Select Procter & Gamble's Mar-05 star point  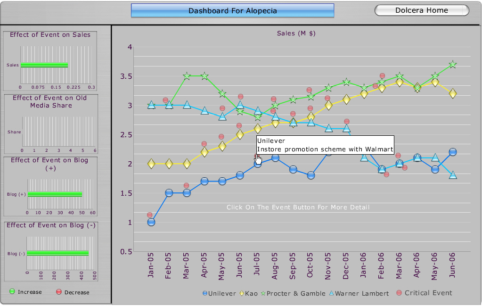pos(187,76)
